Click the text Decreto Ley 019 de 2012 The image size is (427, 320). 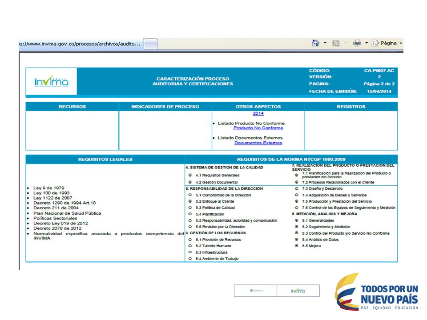(x=60, y=223)
